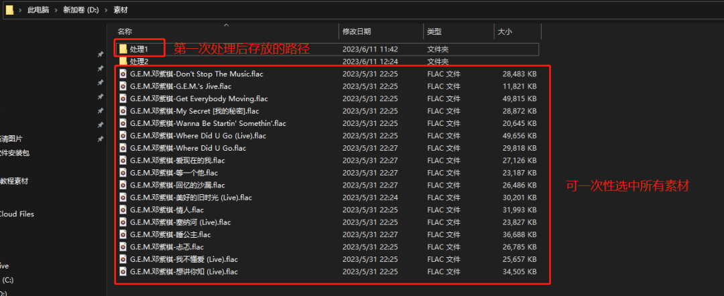Click the 忐忑.flac file icon
This screenshot has width=724, height=296.
[x=123, y=246]
